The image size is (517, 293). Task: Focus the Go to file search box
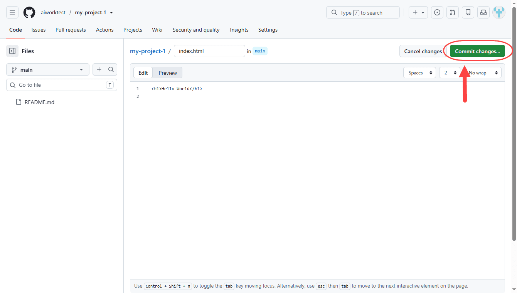click(62, 85)
